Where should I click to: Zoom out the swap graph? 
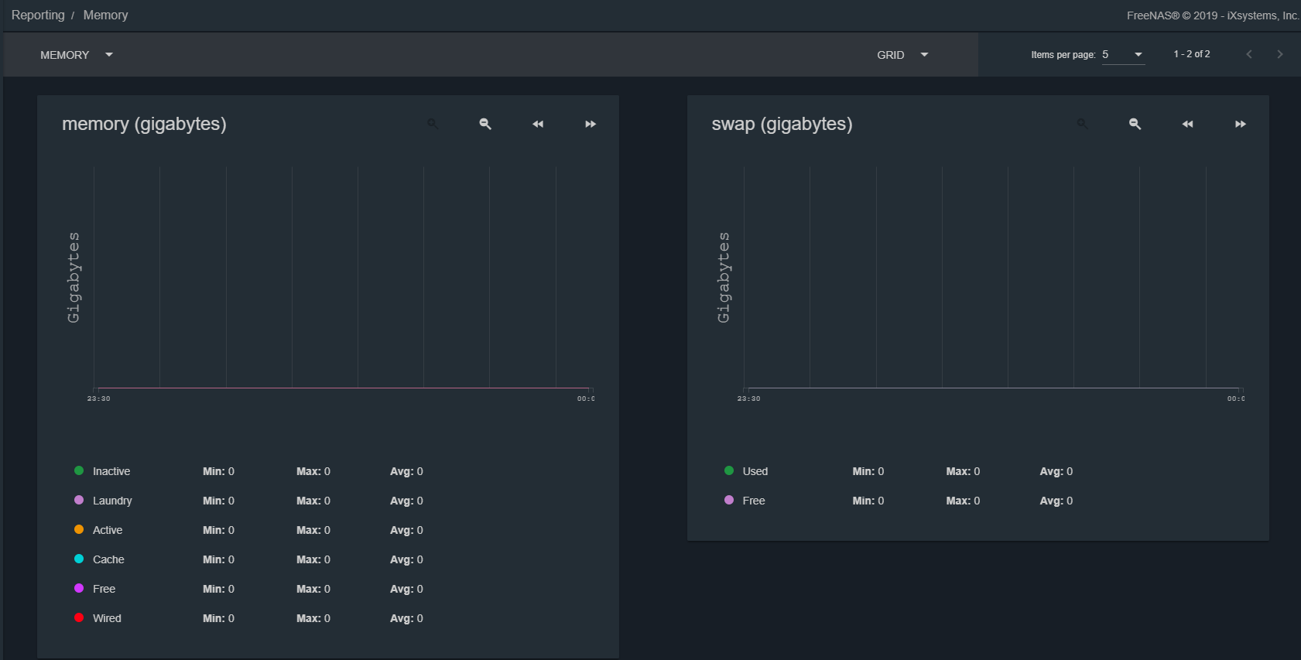click(x=1135, y=124)
